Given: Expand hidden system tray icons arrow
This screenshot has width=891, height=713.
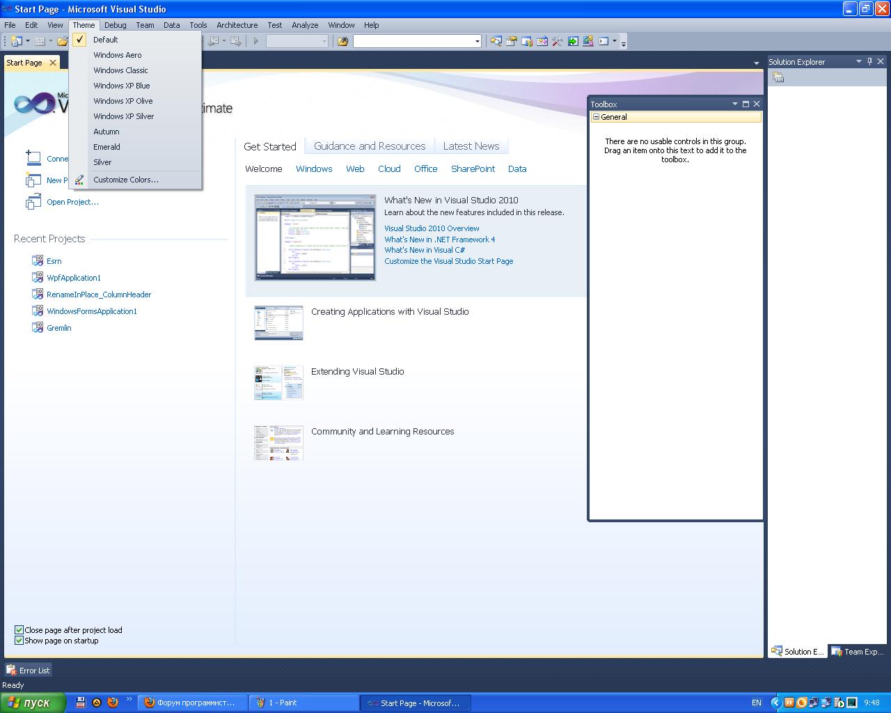Looking at the screenshot, I should tap(775, 703).
